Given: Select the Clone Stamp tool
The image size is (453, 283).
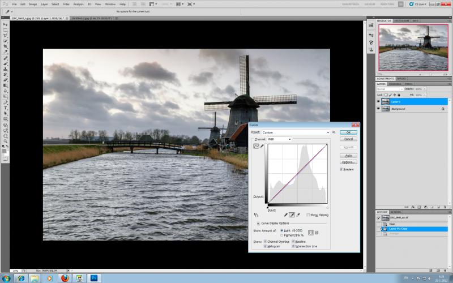Looking at the screenshot, I should pos(6,69).
